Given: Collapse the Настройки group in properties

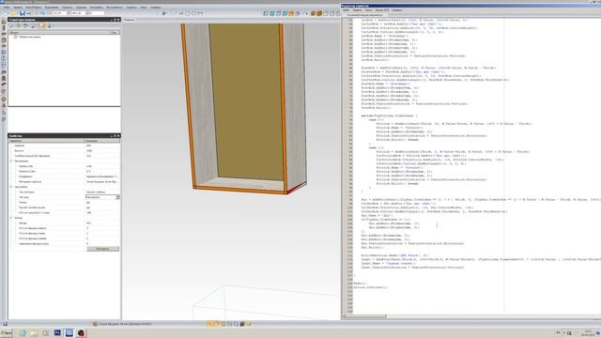Looking at the screenshot, I should pyautogui.click(x=11, y=187).
